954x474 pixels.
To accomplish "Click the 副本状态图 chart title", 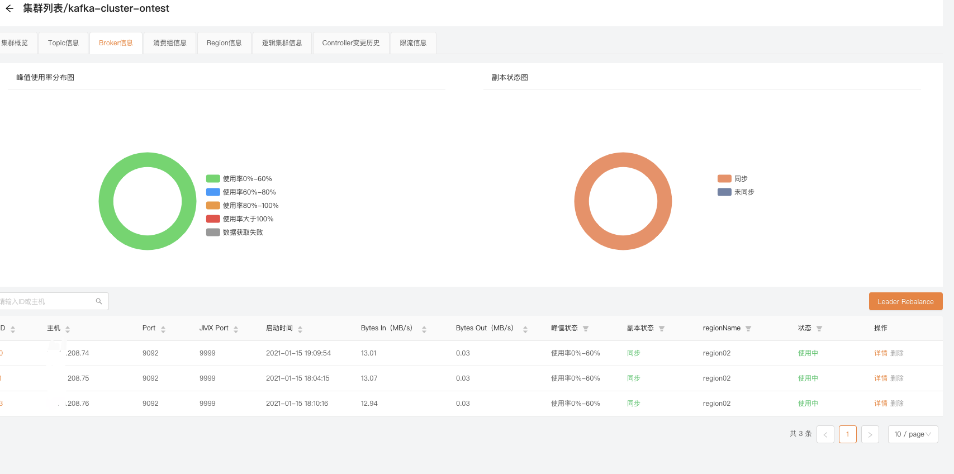I will point(510,78).
